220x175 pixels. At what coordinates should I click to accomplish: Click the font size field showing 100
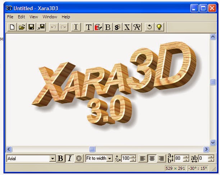click(126, 158)
